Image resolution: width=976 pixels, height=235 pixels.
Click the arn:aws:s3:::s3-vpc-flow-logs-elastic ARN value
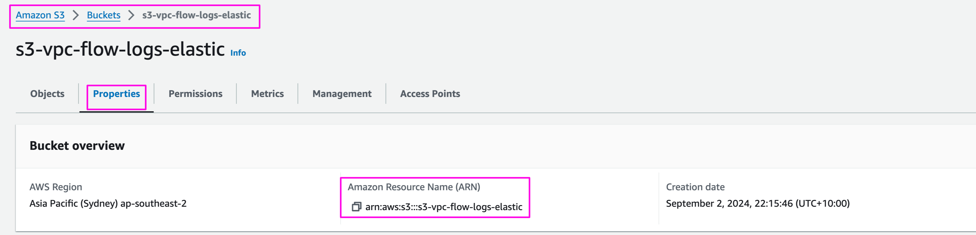[444, 207]
